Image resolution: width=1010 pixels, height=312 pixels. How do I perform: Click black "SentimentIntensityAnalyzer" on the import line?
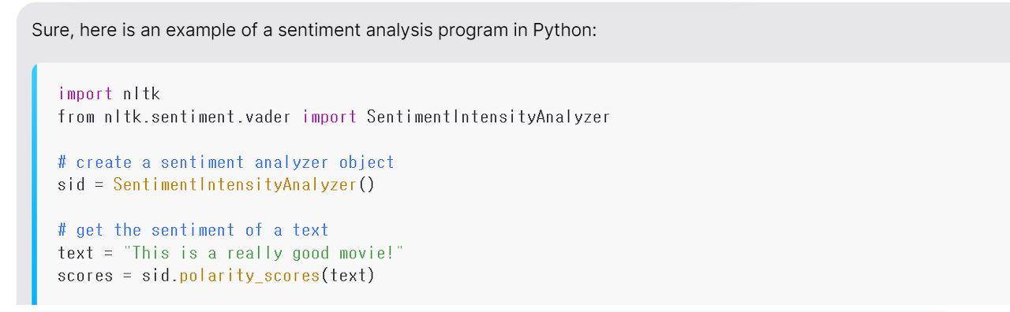[488, 117]
